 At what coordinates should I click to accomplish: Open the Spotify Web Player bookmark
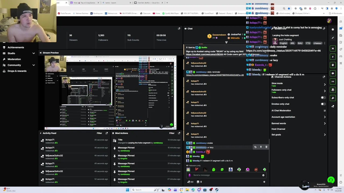170,13
